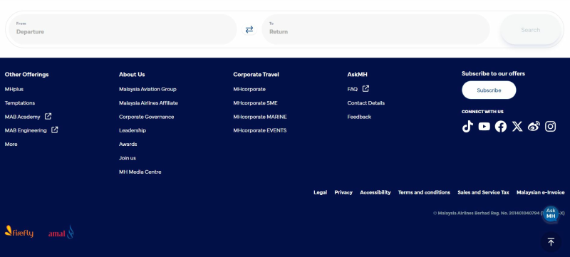Click the Subscribe to our offers heading
The width and height of the screenshot is (570, 257).
pos(493,74)
